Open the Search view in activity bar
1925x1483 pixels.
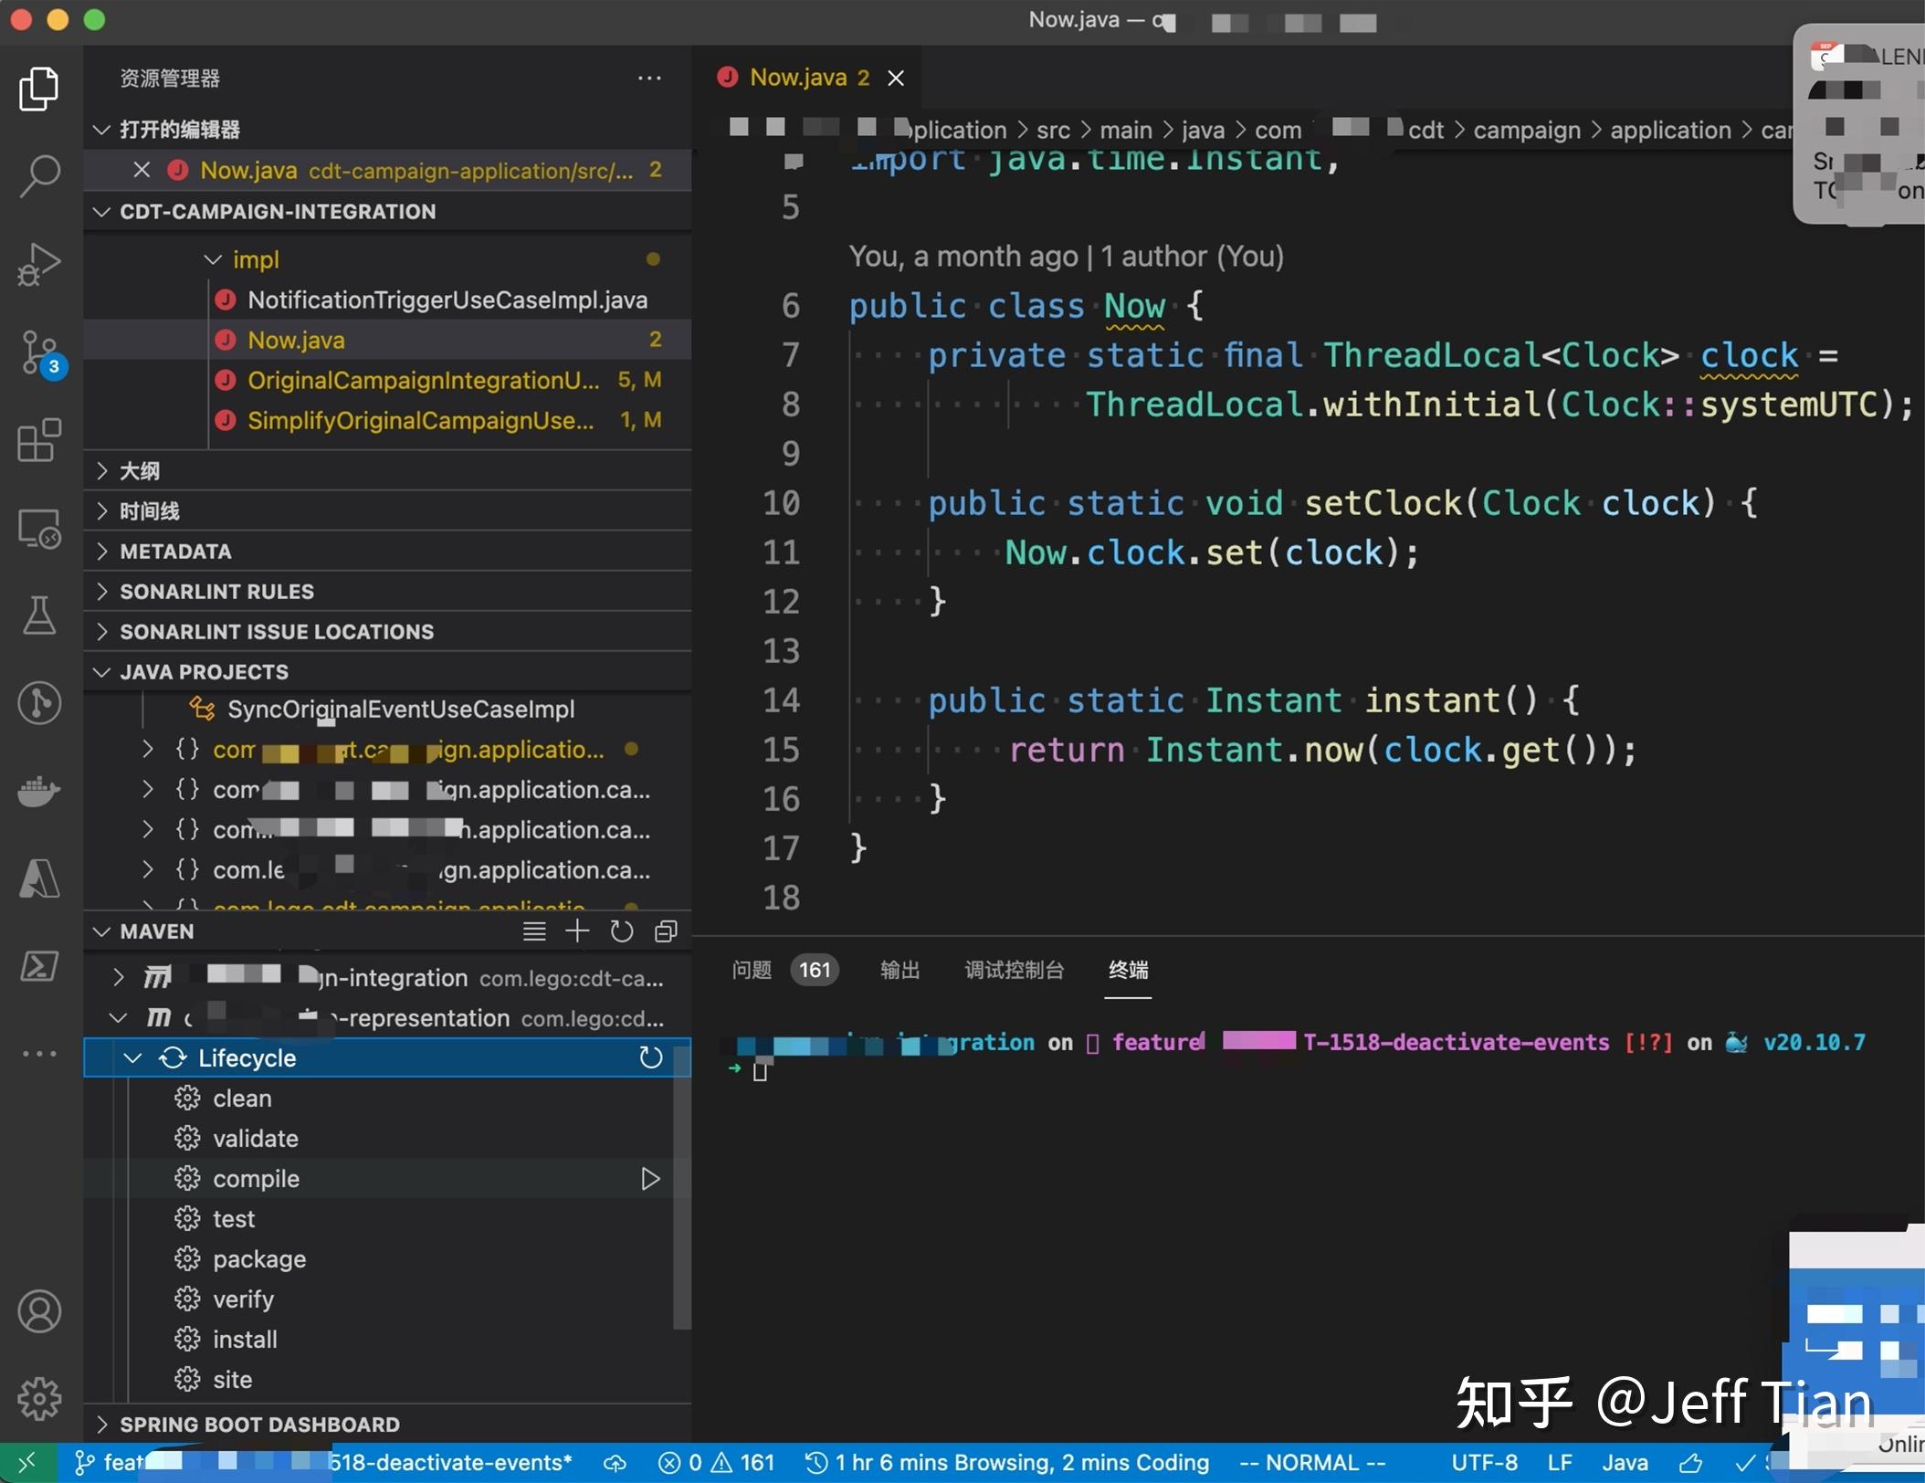point(39,175)
